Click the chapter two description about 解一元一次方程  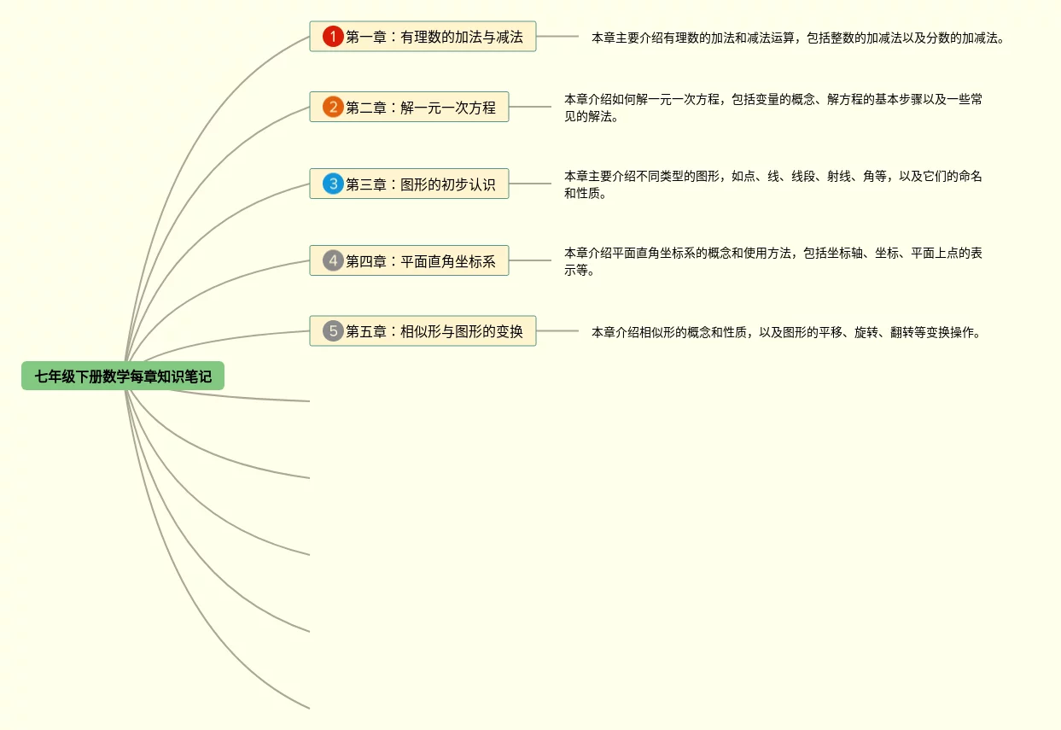coord(773,108)
